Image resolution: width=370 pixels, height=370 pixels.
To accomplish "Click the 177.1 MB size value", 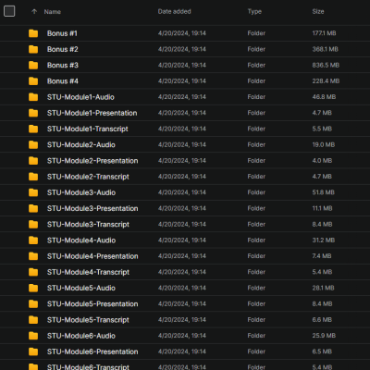I will 324,33.
